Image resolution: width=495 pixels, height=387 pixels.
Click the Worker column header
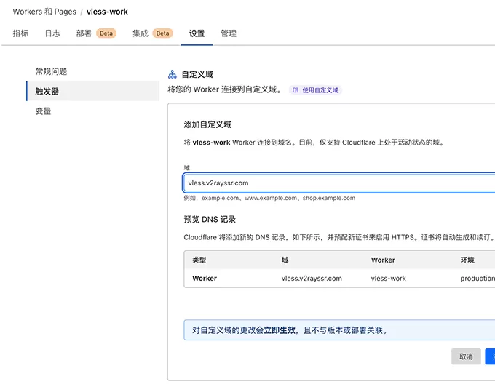(x=383, y=260)
